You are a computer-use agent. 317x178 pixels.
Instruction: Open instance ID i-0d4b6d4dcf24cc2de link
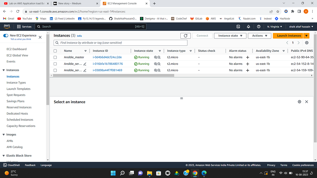(107, 57)
